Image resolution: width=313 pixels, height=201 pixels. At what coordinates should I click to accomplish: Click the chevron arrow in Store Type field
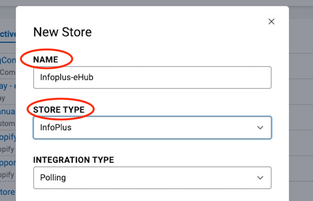260,127
